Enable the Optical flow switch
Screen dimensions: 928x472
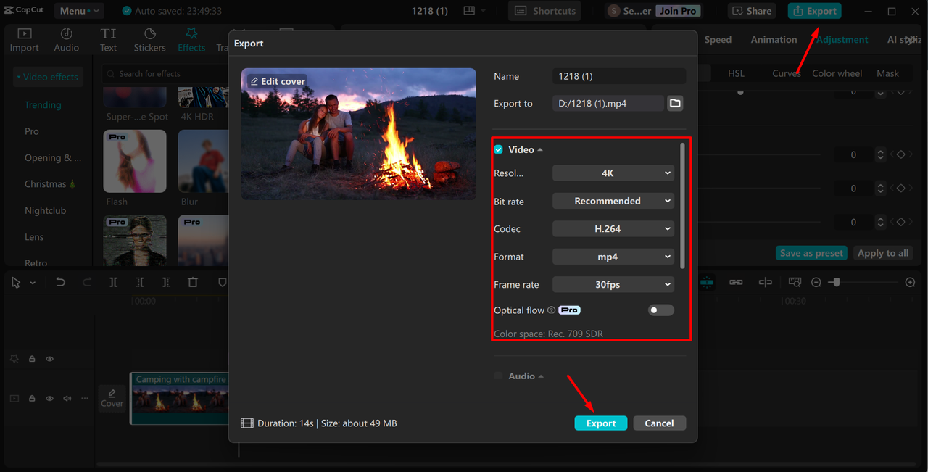(660, 310)
